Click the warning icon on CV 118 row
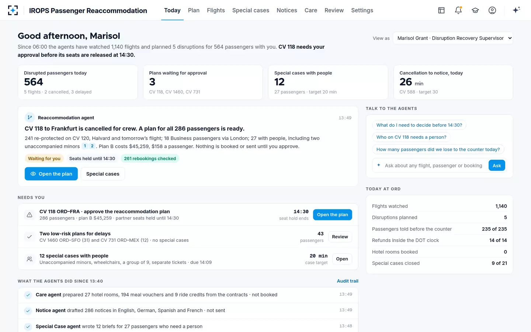 tap(29, 215)
